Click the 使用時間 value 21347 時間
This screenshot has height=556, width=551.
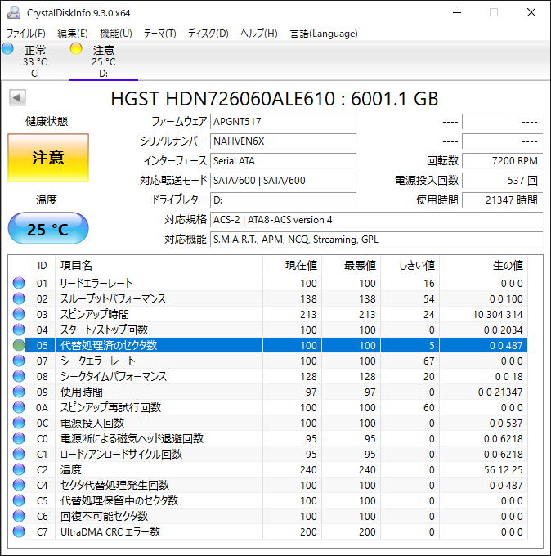click(503, 200)
